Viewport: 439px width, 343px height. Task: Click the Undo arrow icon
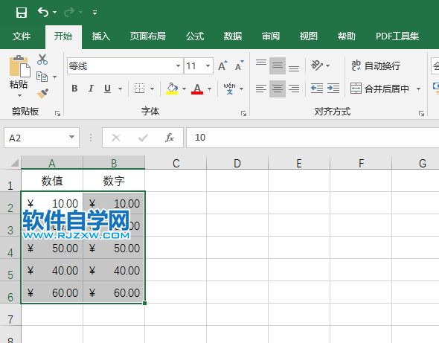point(43,12)
